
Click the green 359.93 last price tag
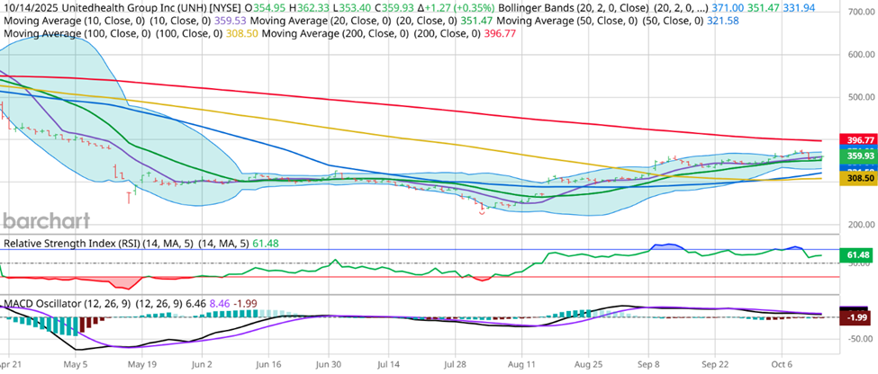[858, 156]
